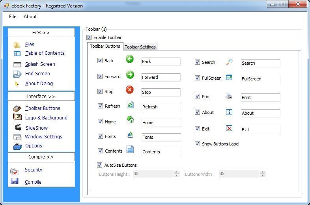Toggle the Compile >> section header
Viewport: 310px width, 205px height.
41,157
